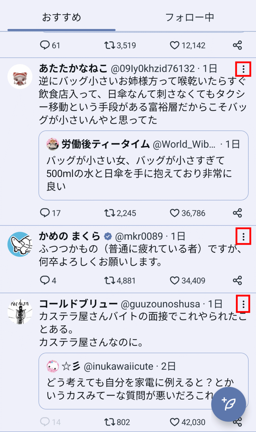
Task: Open the floating compose post button
Action: (x=228, y=404)
